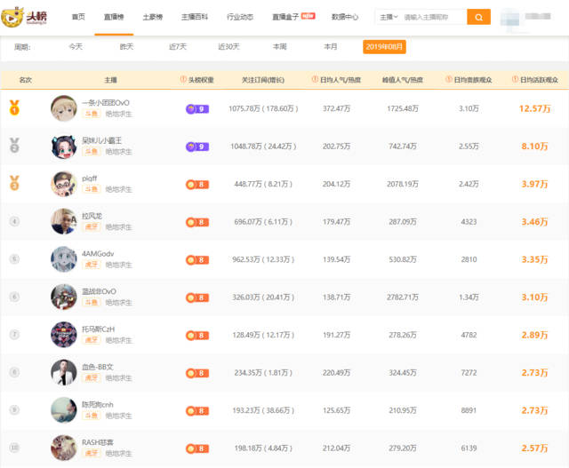Open the 土豪榜 navigation tab

coord(153,17)
